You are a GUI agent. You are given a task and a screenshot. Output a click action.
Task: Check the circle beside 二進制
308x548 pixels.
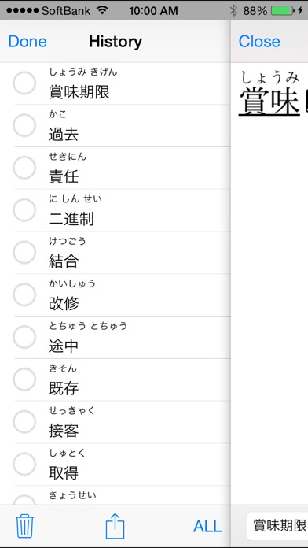tap(24, 210)
